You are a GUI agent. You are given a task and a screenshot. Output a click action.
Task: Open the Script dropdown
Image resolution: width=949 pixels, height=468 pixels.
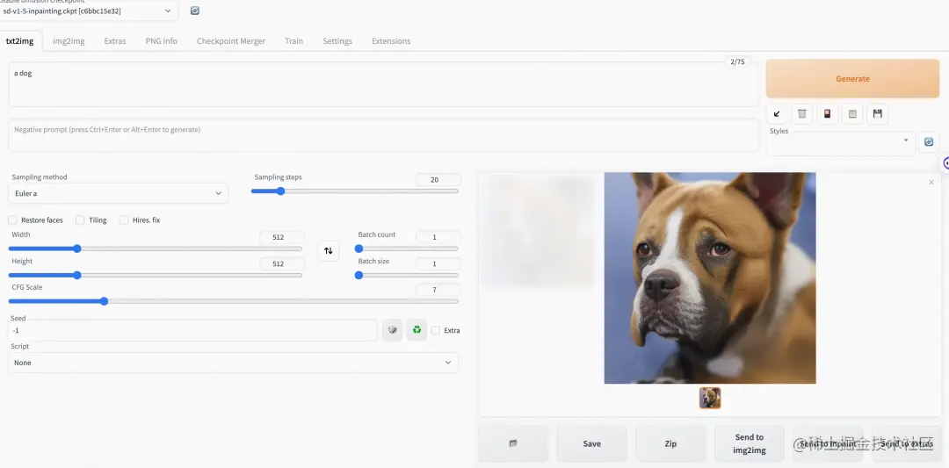pos(232,363)
